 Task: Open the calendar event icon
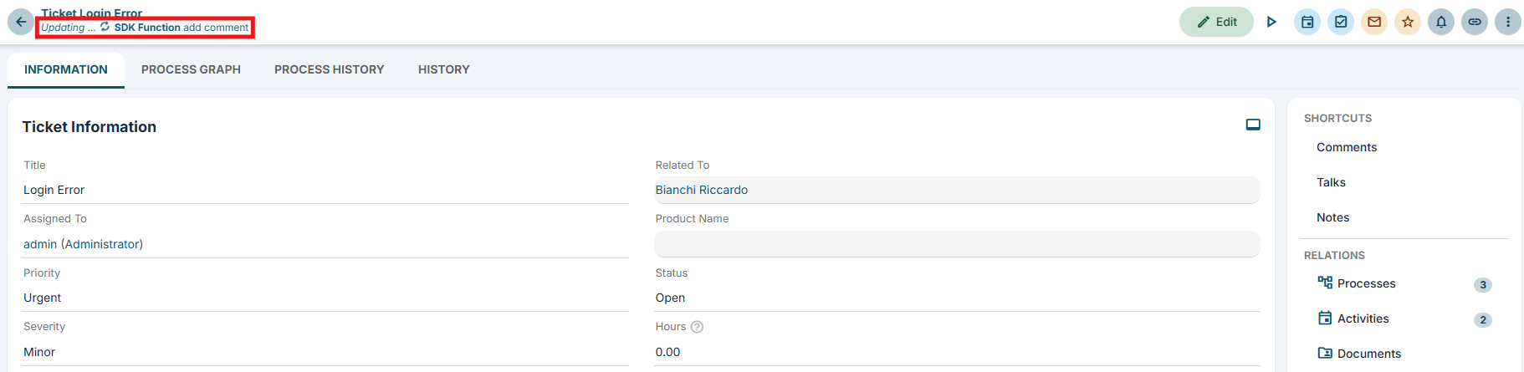pyautogui.click(x=1307, y=22)
